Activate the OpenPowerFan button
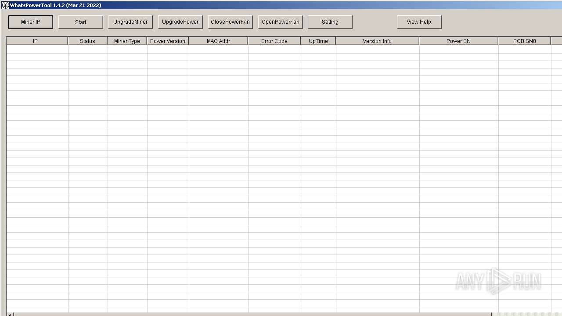The height and width of the screenshot is (316, 562). pyautogui.click(x=281, y=22)
